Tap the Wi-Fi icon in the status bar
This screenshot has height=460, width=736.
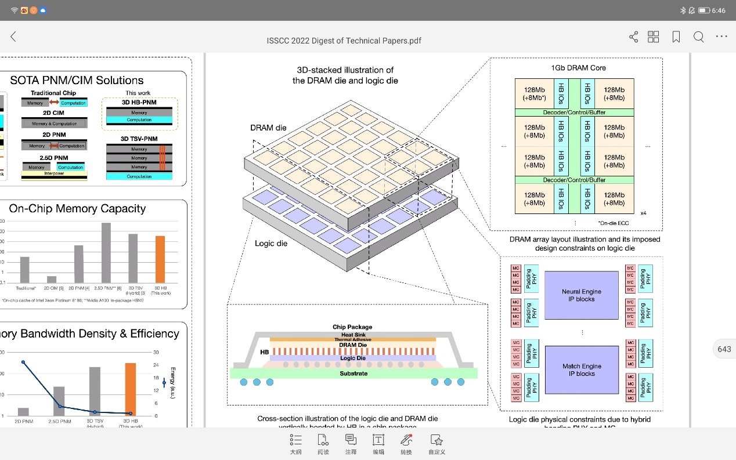(15, 10)
